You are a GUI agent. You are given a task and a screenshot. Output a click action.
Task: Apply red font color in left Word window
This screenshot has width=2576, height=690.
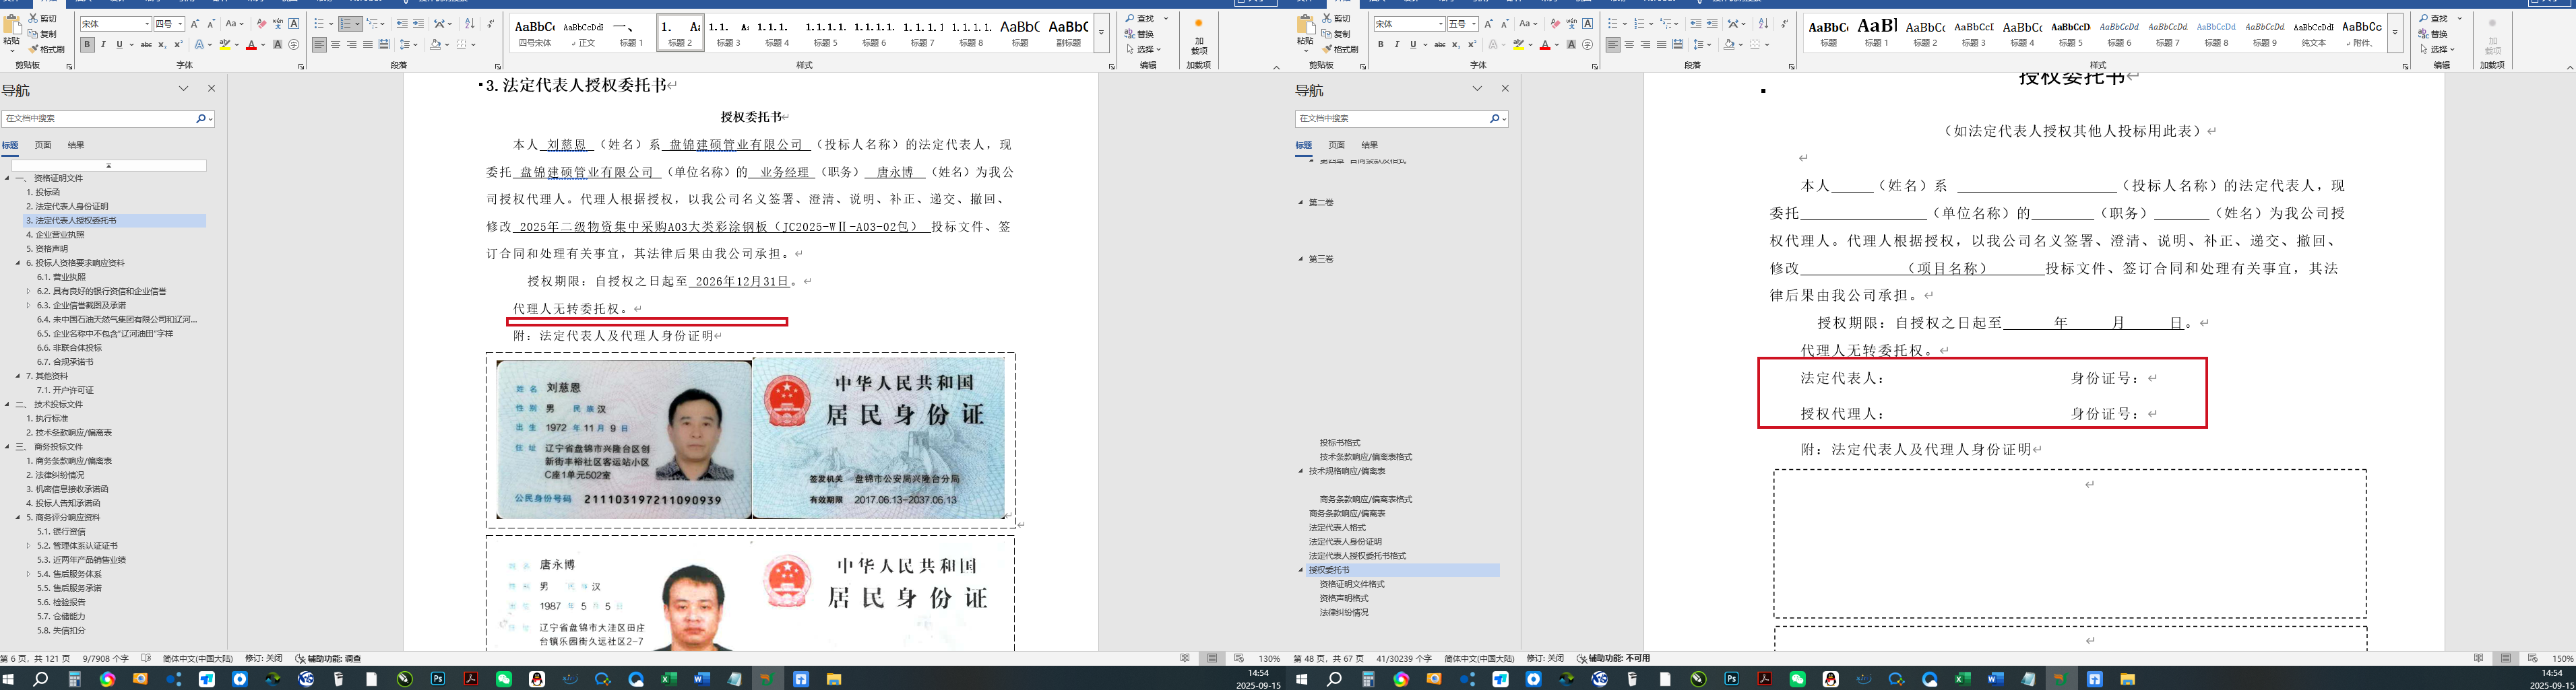[251, 45]
